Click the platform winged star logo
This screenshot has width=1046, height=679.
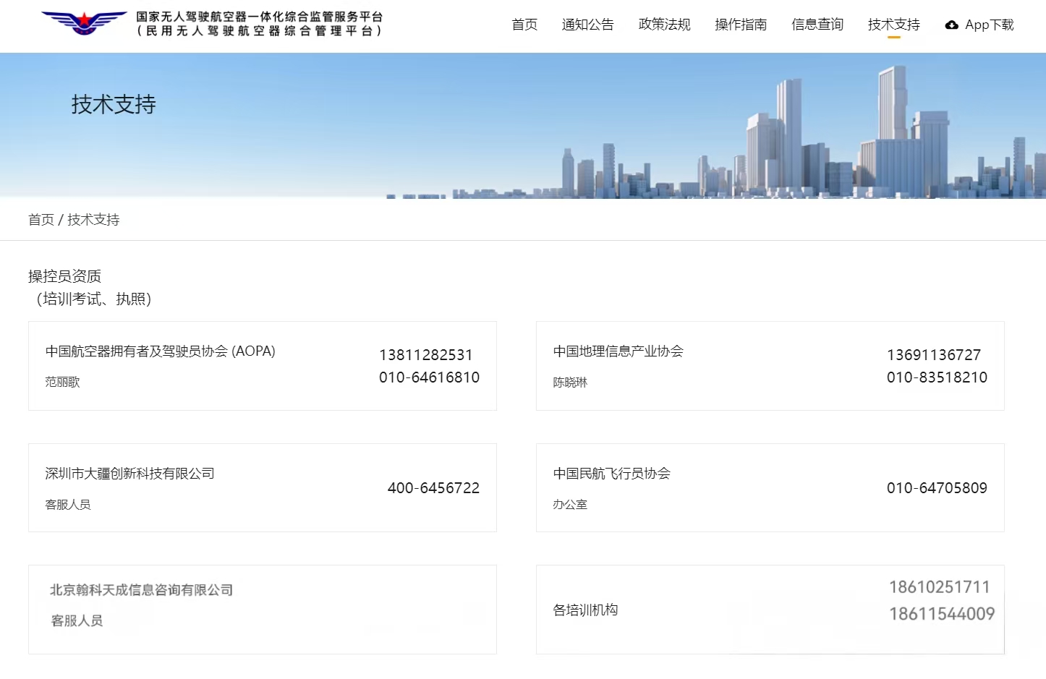(x=84, y=22)
